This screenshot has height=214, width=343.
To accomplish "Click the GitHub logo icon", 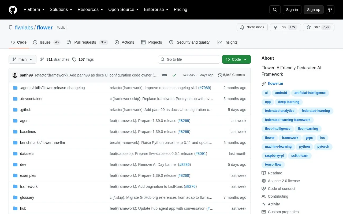I will [13, 10].
